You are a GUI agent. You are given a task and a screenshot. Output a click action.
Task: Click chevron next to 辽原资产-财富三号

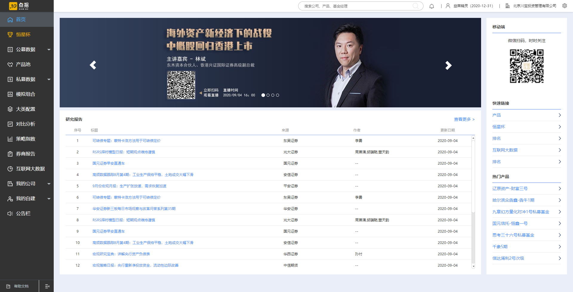click(560, 189)
